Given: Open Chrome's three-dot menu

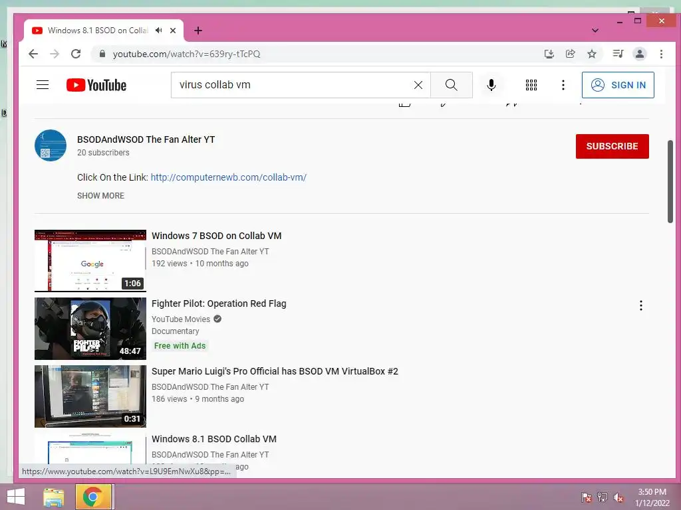Looking at the screenshot, I should [661, 54].
